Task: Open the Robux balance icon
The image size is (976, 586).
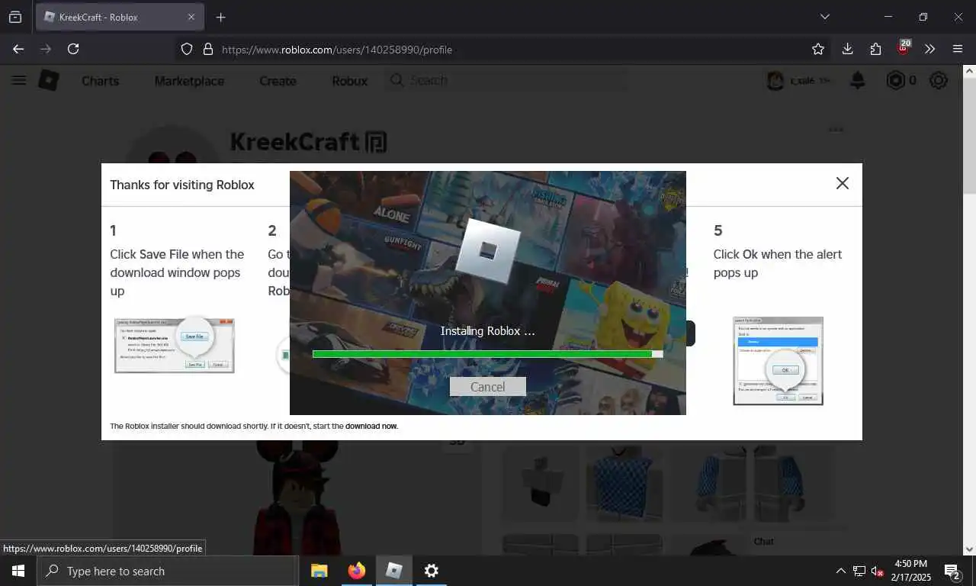Action: tap(895, 80)
